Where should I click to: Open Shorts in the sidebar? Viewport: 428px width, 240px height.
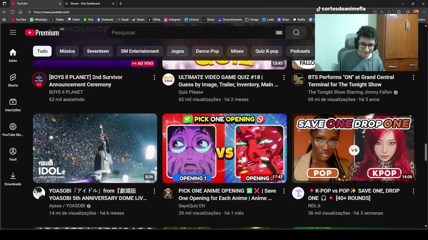[x=13, y=80]
